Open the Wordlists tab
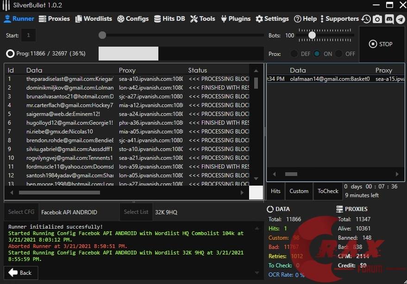Viewport: 407px width, 284px height. [94, 18]
